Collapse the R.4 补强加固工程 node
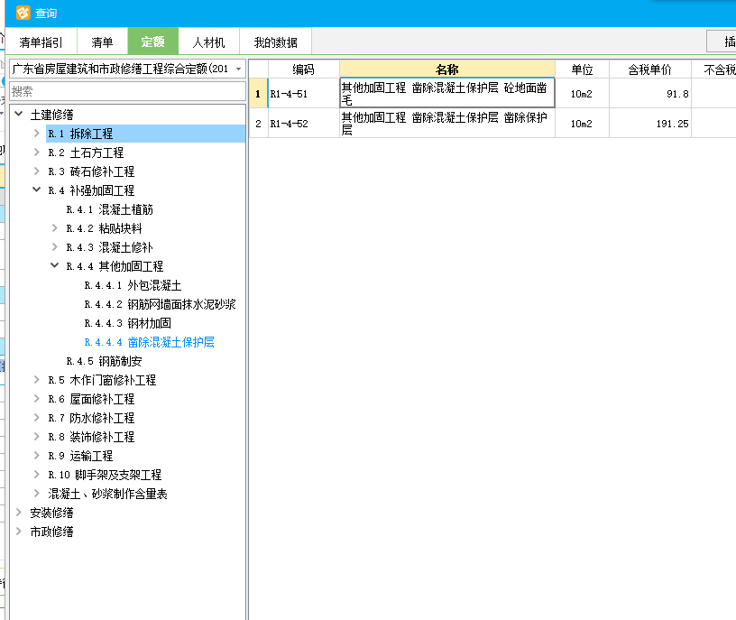 click(37, 190)
